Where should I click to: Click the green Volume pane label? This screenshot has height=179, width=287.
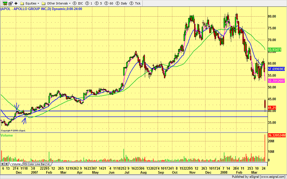click(x=7, y=135)
